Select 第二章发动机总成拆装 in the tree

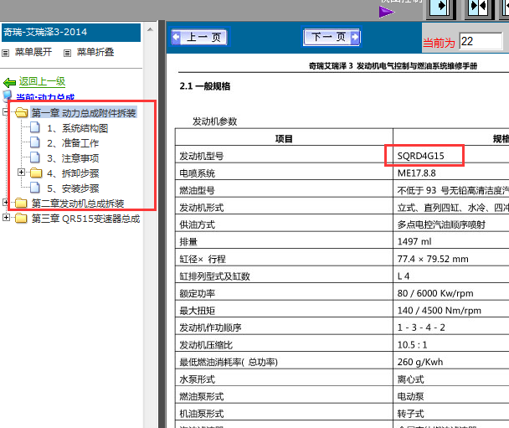(78, 204)
